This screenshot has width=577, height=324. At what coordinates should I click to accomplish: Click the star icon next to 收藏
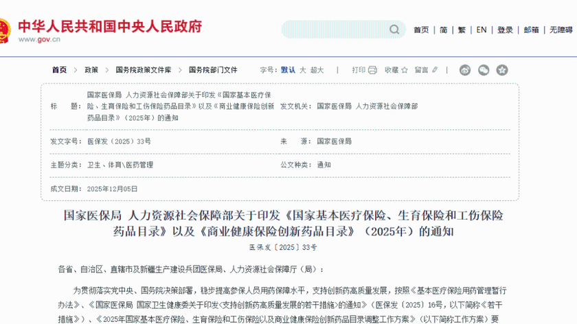coord(405,70)
